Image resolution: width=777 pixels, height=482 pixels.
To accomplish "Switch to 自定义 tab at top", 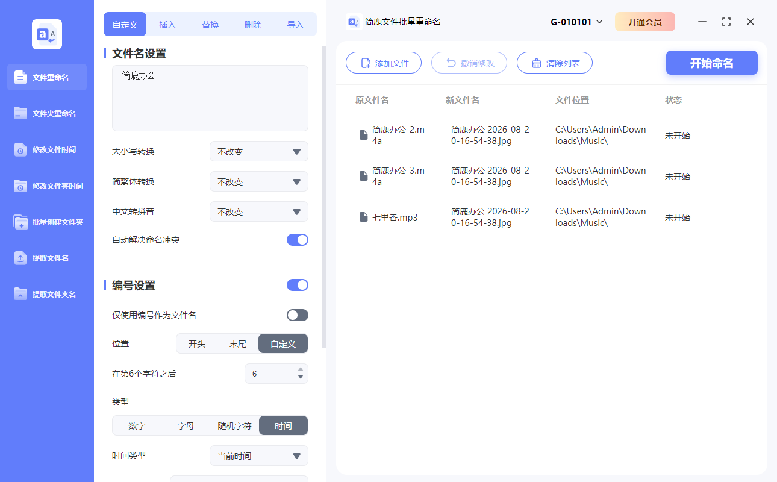I will click(125, 25).
